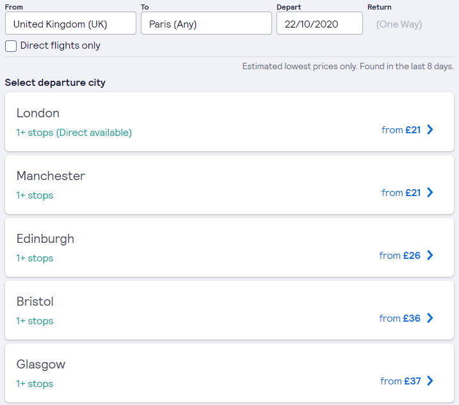Pick Bristol as departure city
The width and height of the screenshot is (459, 405).
(x=35, y=302)
